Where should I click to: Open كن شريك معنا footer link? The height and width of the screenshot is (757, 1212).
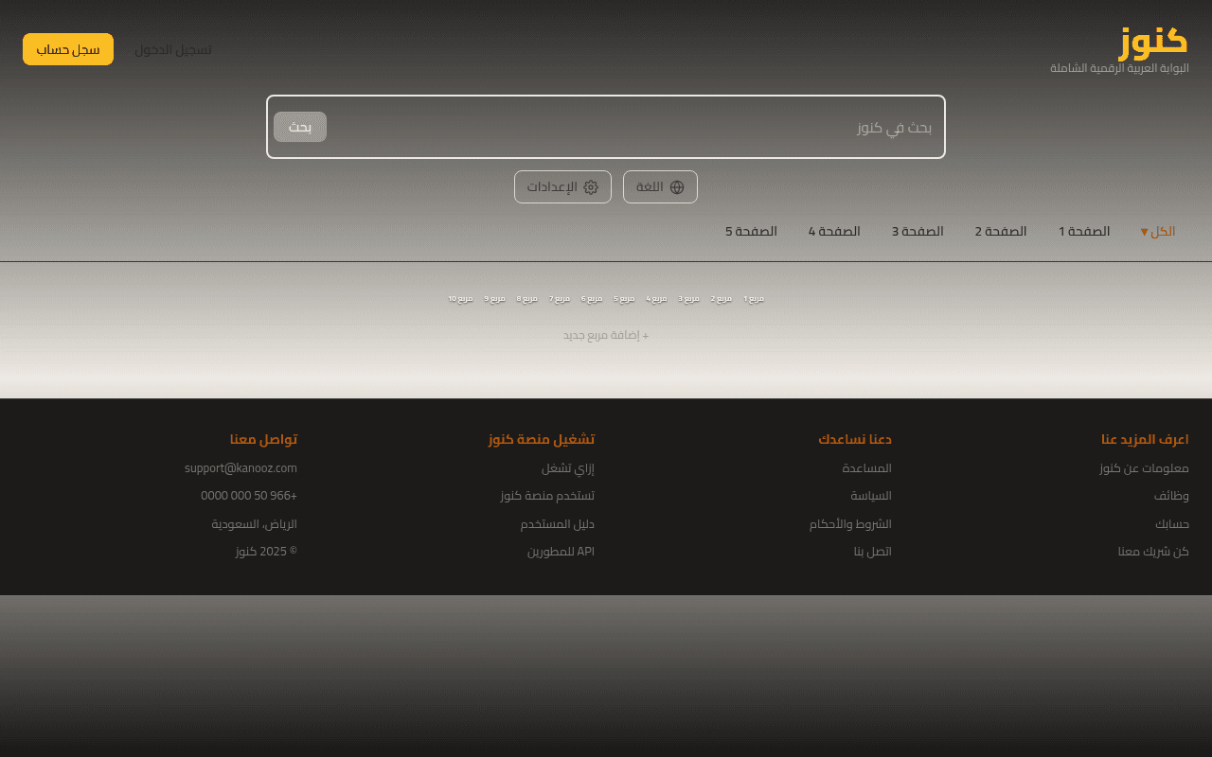coord(1153,552)
